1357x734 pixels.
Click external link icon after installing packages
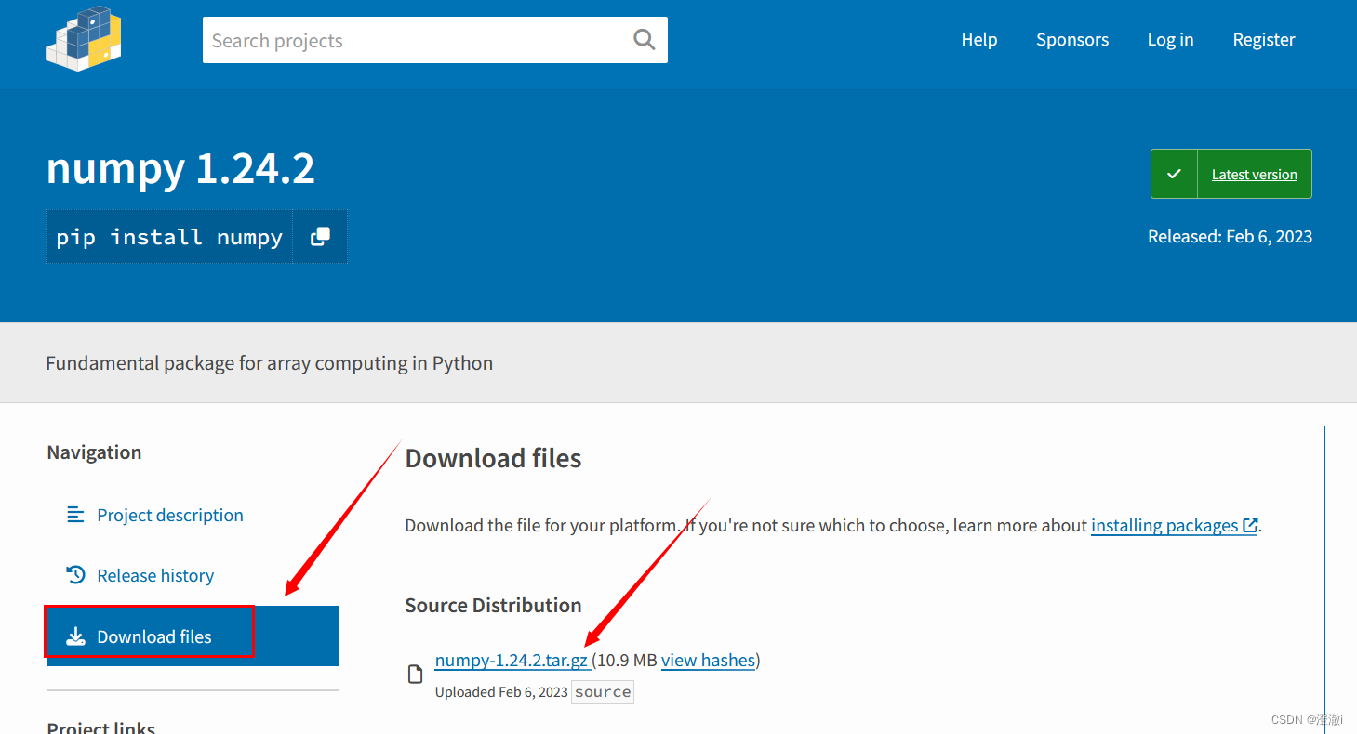coord(1250,526)
